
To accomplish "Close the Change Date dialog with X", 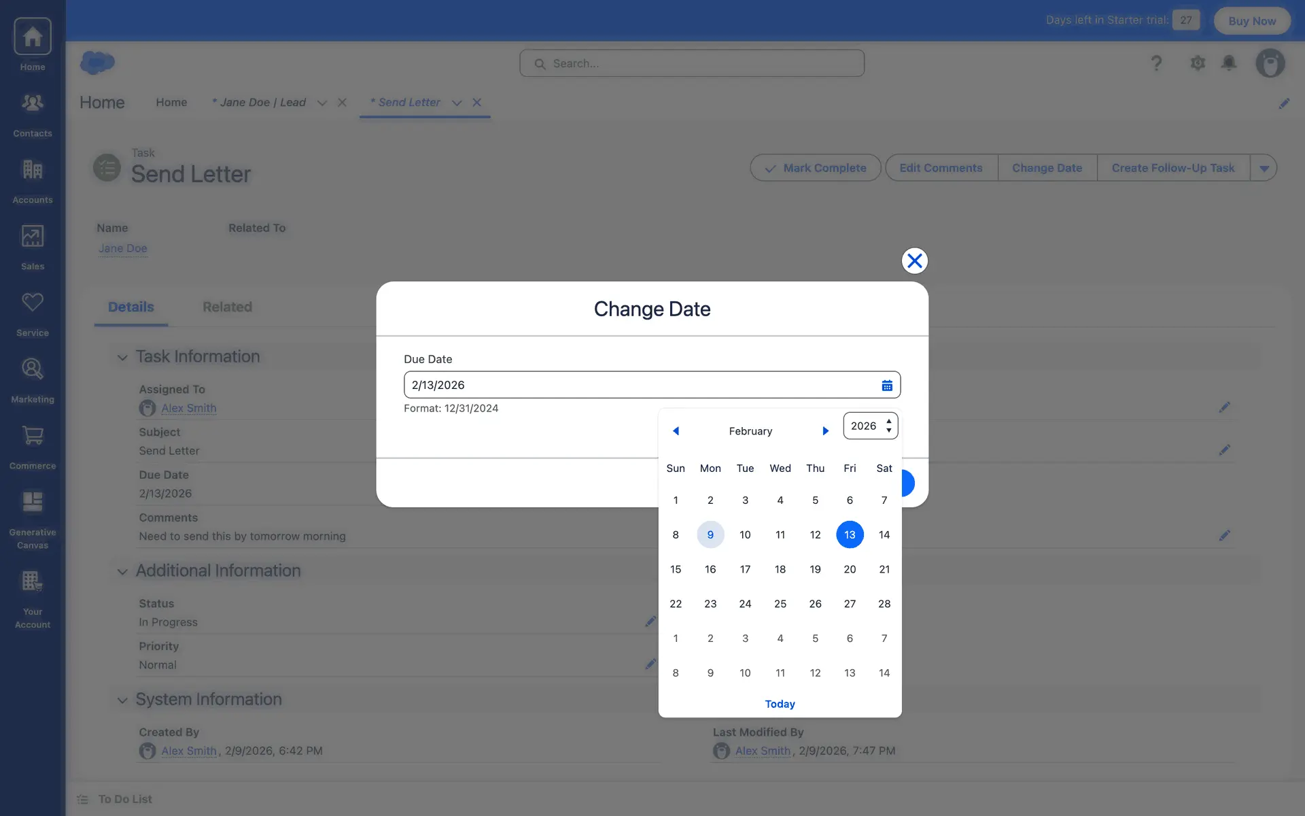I will (914, 261).
